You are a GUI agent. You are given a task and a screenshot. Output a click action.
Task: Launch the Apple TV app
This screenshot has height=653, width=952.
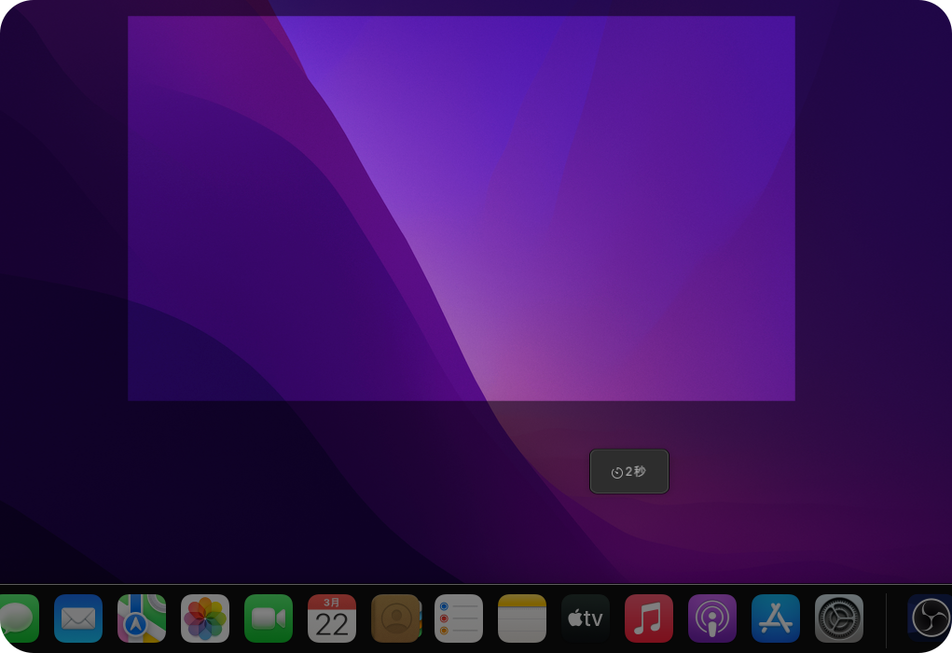pos(586,618)
